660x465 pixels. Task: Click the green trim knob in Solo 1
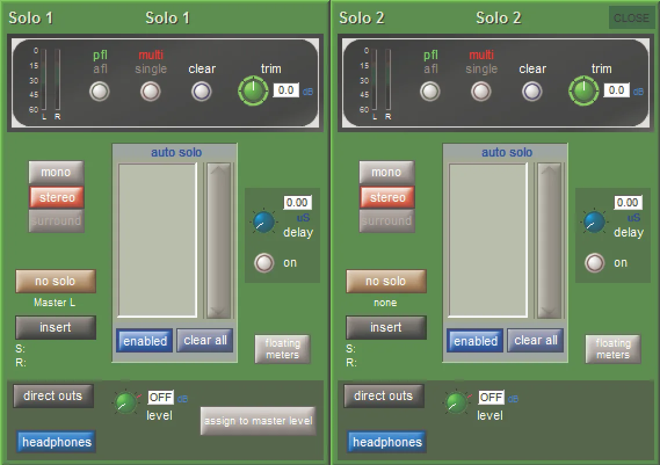pos(253,90)
